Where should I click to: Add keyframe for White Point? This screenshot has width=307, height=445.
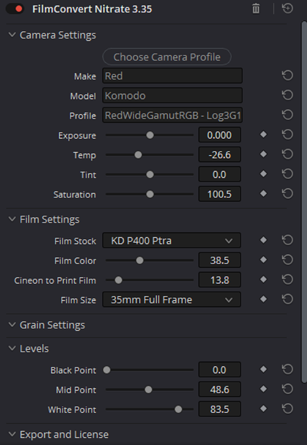263,409
